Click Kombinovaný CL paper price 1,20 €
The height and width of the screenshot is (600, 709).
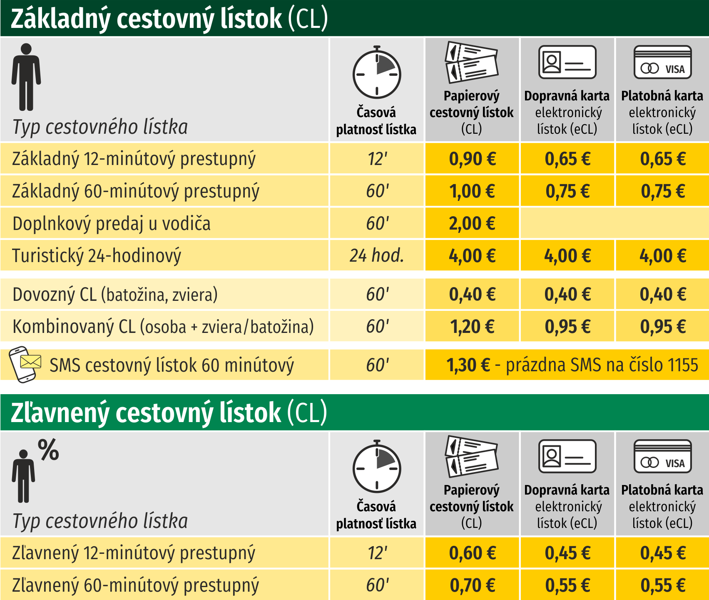tap(472, 327)
